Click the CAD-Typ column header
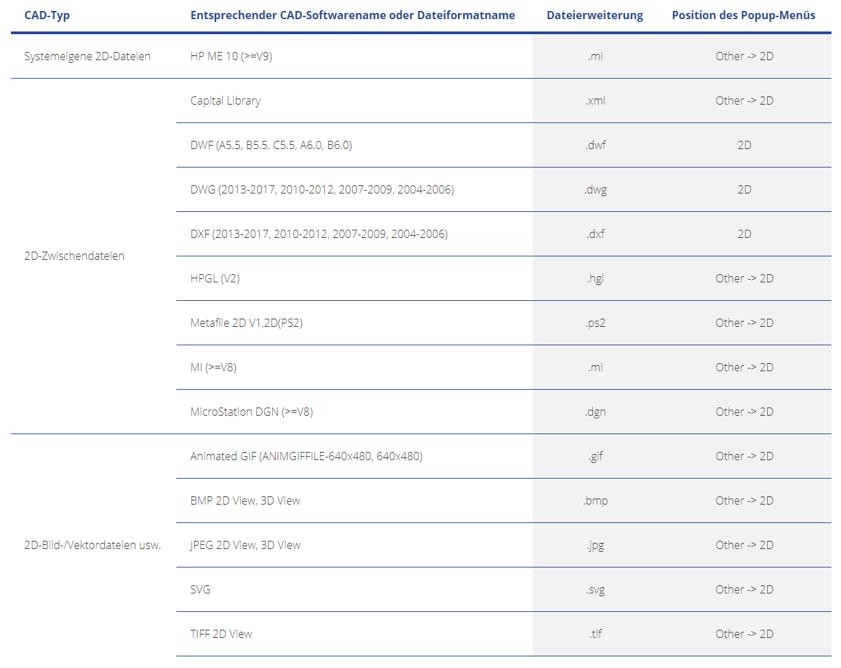 tap(47, 15)
